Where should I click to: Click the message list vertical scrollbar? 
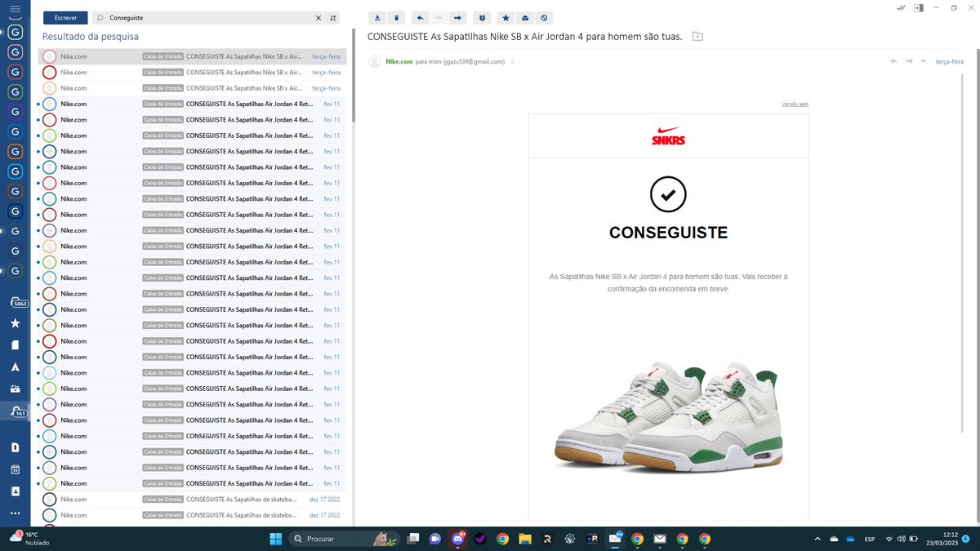click(x=354, y=76)
